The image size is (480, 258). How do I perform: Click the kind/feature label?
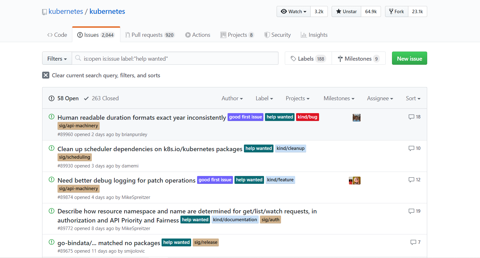[x=280, y=180]
